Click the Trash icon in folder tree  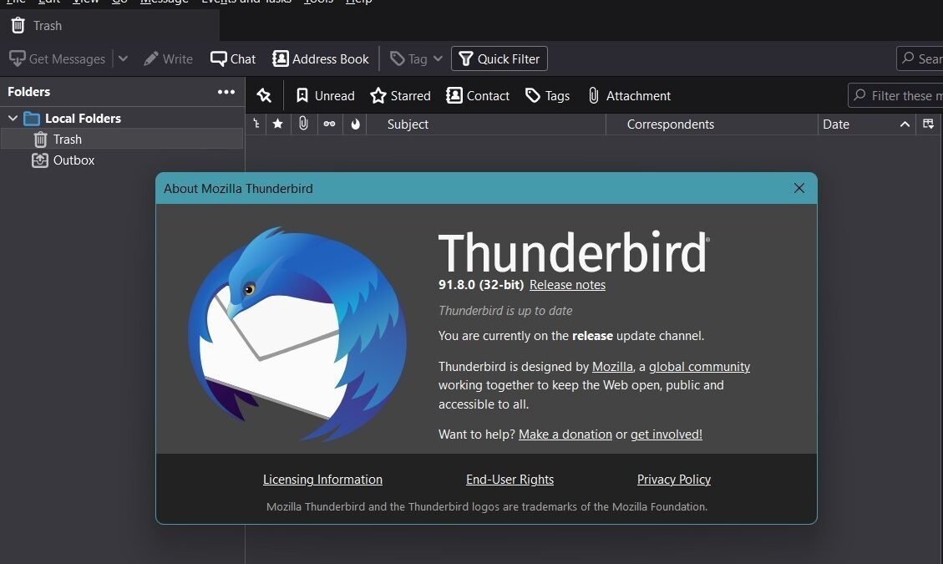40,139
